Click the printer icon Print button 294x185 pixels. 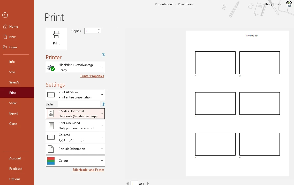click(x=56, y=38)
